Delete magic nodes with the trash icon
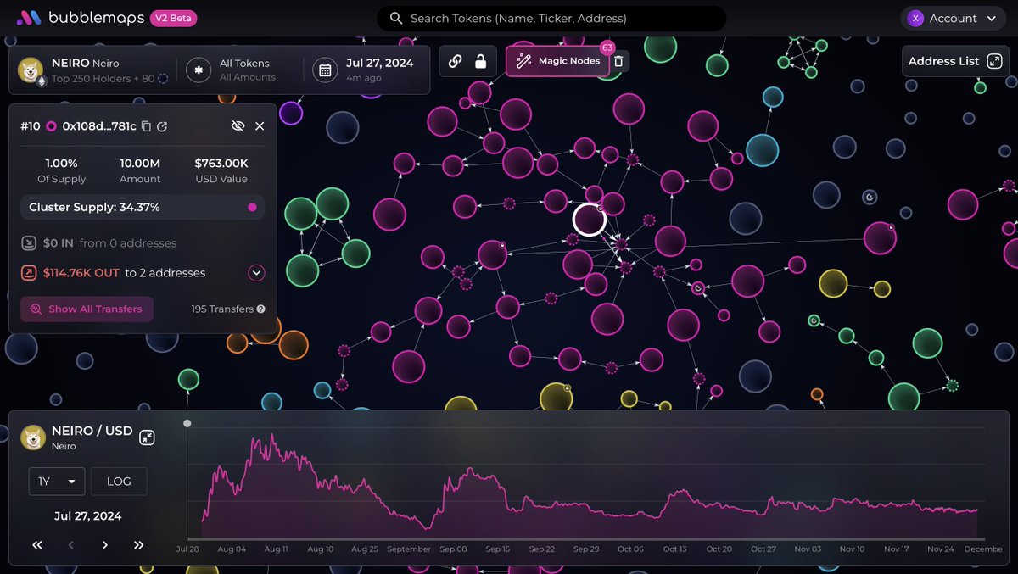 618,61
